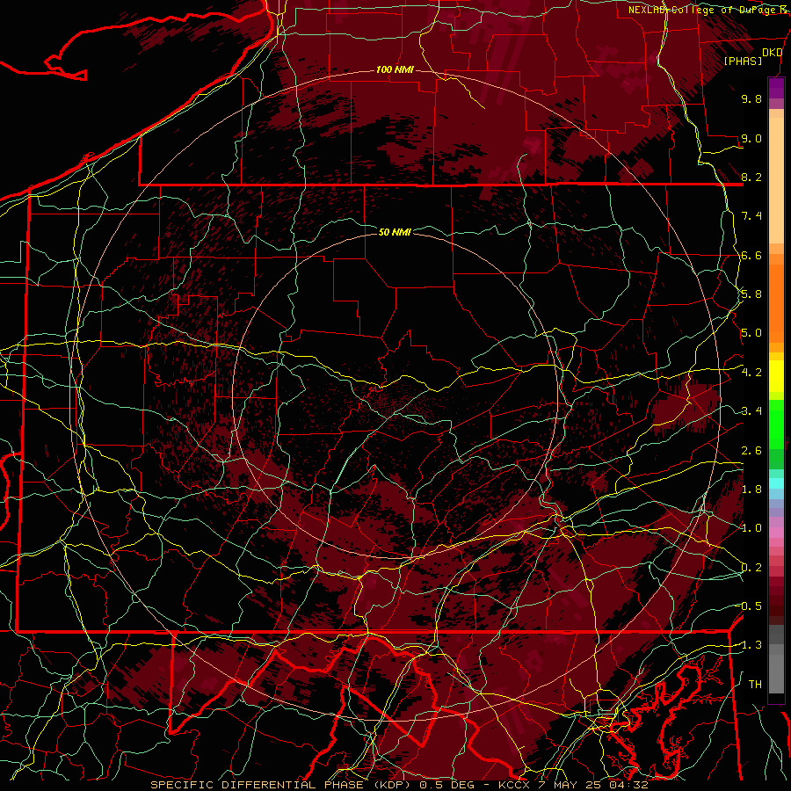Click the 1.0 value on the color scale
Image resolution: width=791 pixels, height=791 pixels.
(x=751, y=528)
